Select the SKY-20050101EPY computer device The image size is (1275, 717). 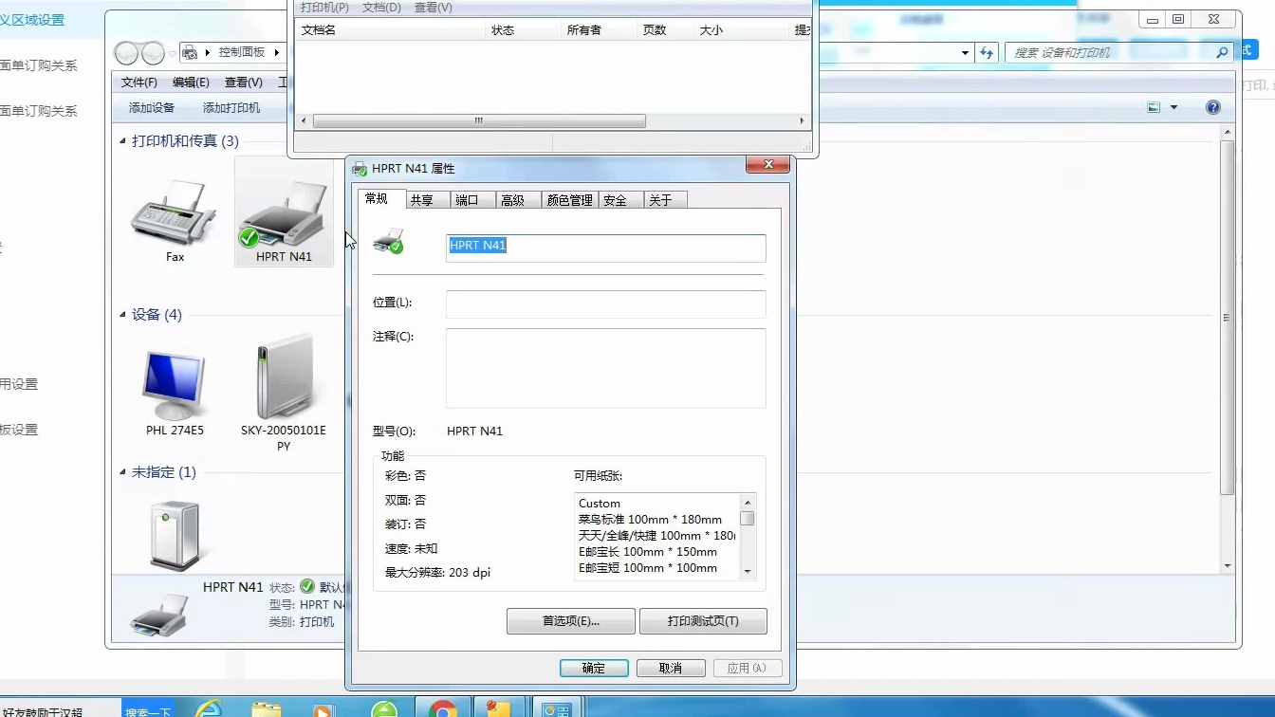pyautogui.click(x=283, y=379)
